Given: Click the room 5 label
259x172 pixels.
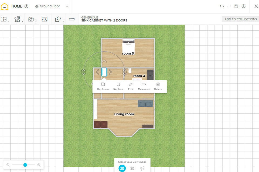Looking at the screenshot, I should [128, 53].
